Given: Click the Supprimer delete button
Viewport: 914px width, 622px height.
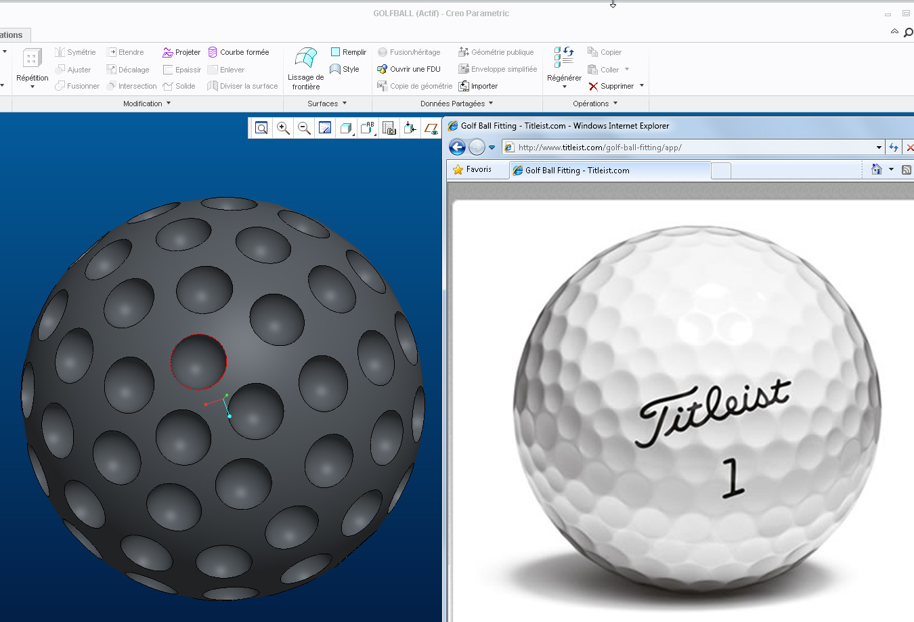Looking at the screenshot, I should 611,86.
